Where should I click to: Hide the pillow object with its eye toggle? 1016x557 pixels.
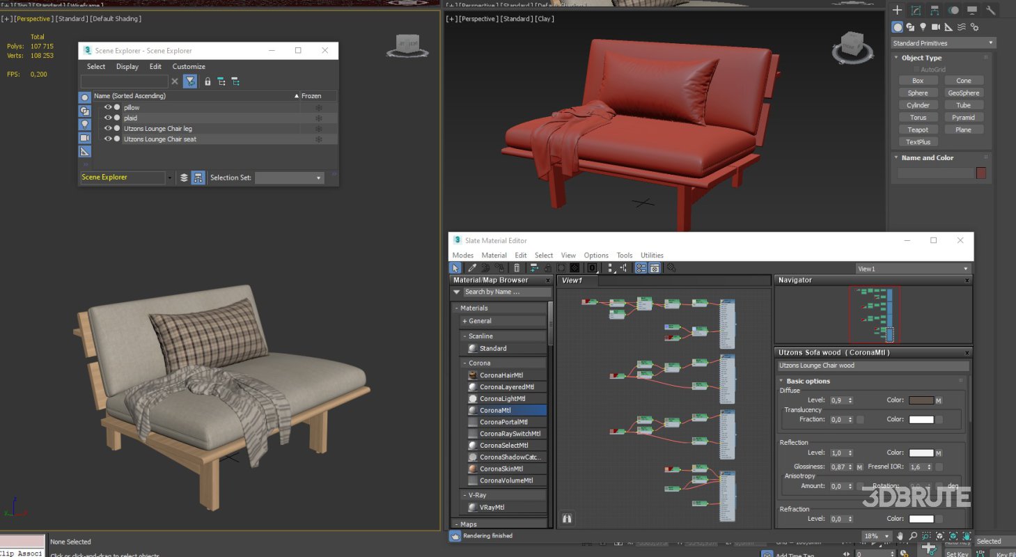click(x=107, y=107)
